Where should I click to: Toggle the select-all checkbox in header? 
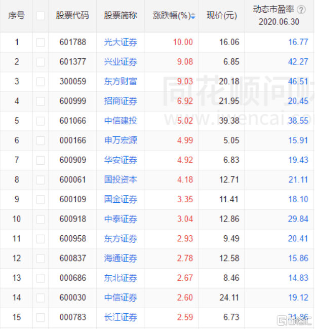point(41,16)
